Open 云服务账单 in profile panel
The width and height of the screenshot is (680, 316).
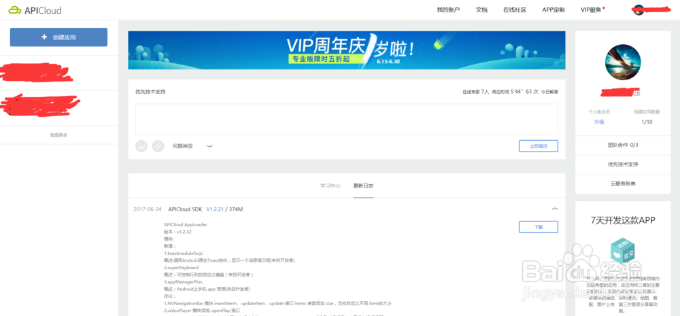623,183
